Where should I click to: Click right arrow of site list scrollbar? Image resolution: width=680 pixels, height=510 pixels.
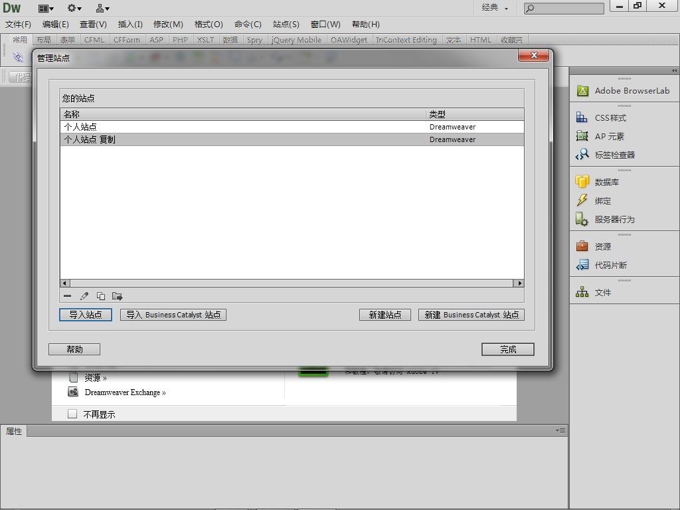point(519,283)
